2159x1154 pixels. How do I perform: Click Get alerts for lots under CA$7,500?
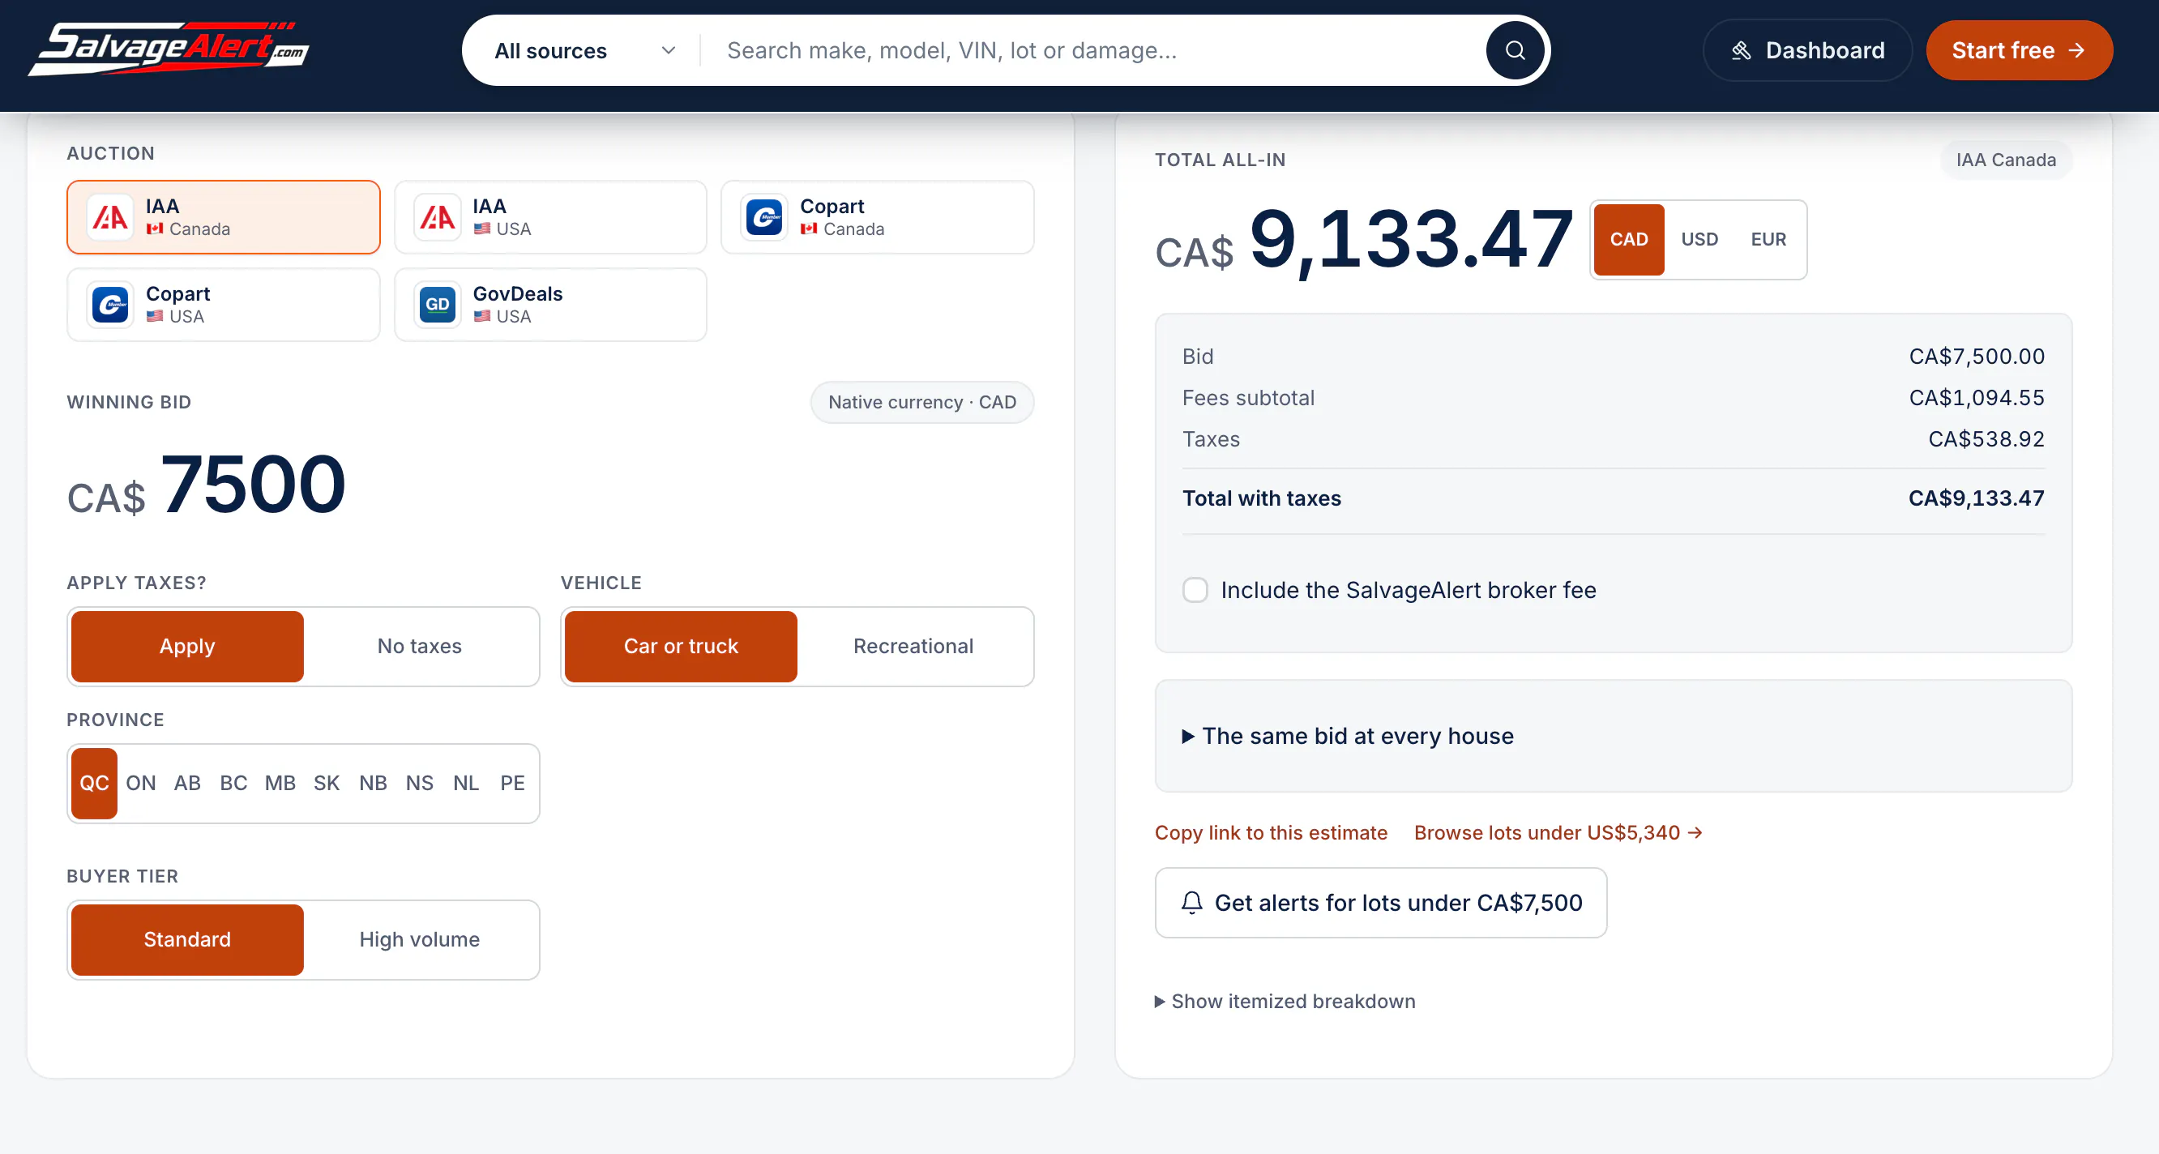click(x=1380, y=903)
